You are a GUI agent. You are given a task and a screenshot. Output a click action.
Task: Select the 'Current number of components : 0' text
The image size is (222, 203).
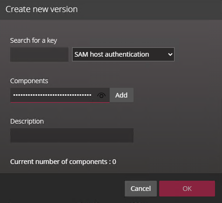(x=63, y=162)
